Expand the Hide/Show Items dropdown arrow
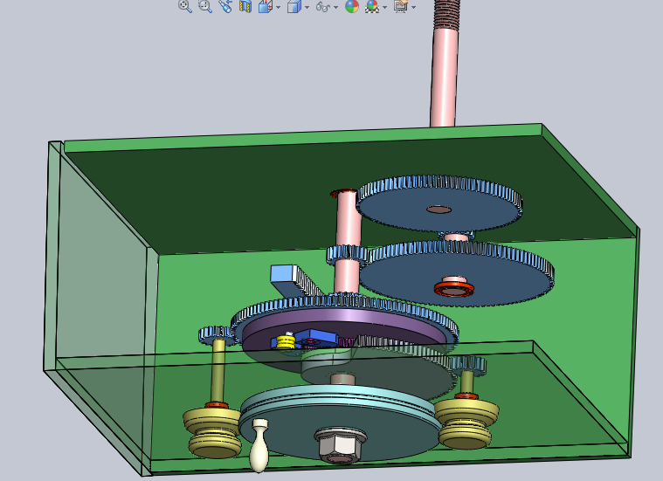 (x=335, y=7)
